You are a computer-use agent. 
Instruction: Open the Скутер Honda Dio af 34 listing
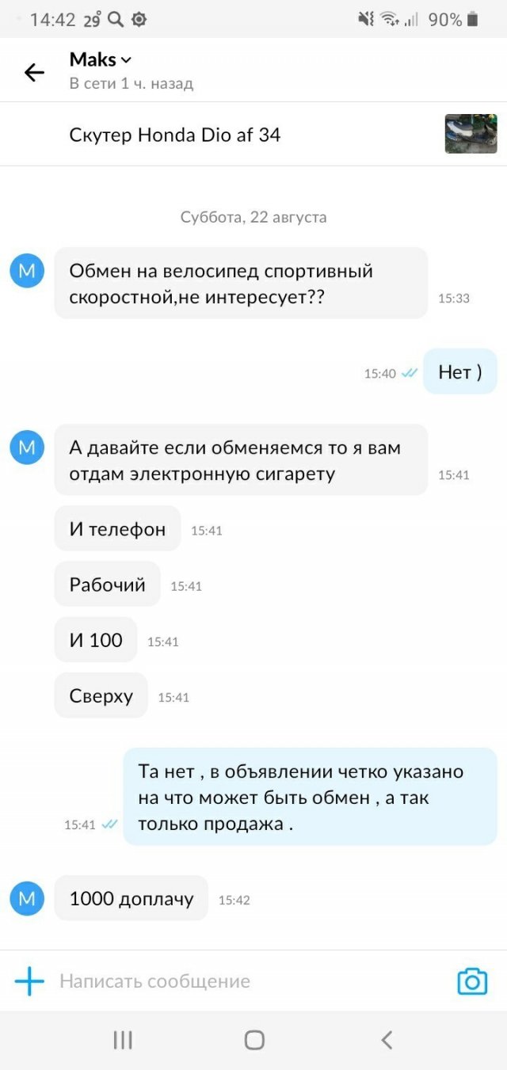(175, 135)
